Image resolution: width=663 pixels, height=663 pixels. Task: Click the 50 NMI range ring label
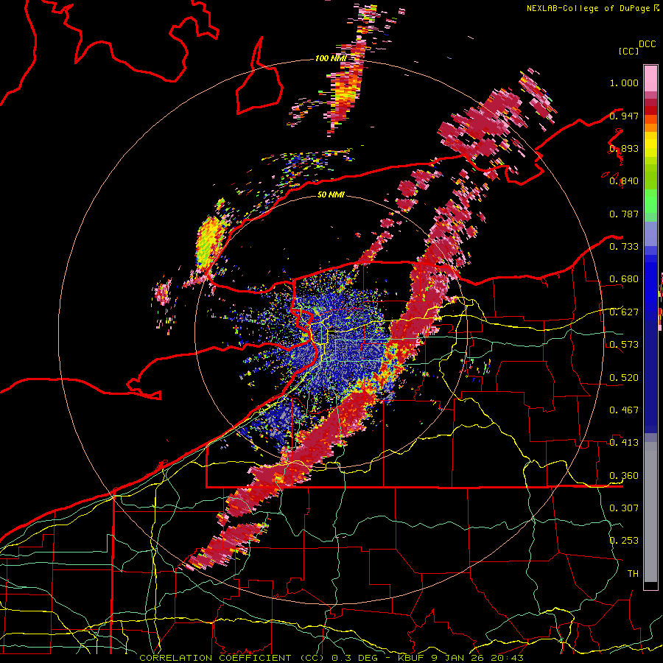point(331,194)
